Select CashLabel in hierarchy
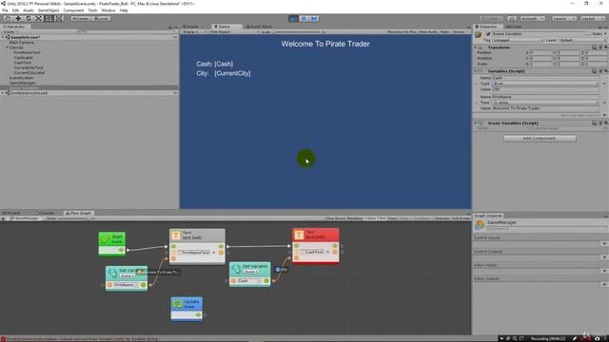609x342 pixels. tap(23, 57)
